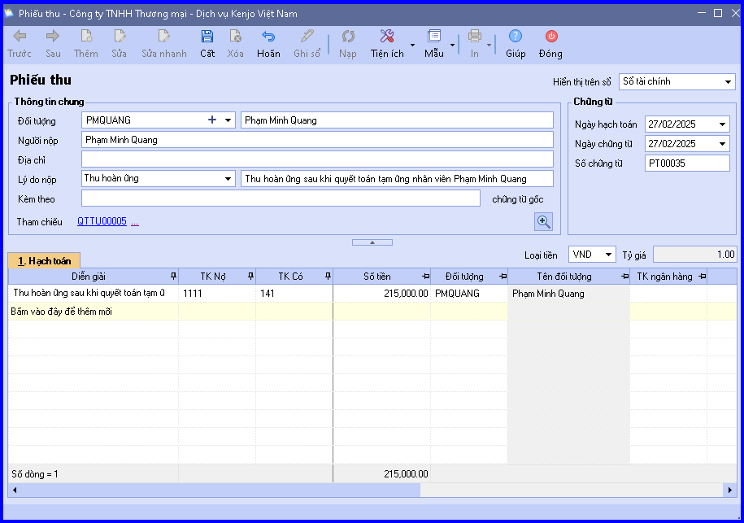This screenshot has height=523, width=744.
Task: Click the Đóng close icon in toolbar
Action: pos(550,36)
